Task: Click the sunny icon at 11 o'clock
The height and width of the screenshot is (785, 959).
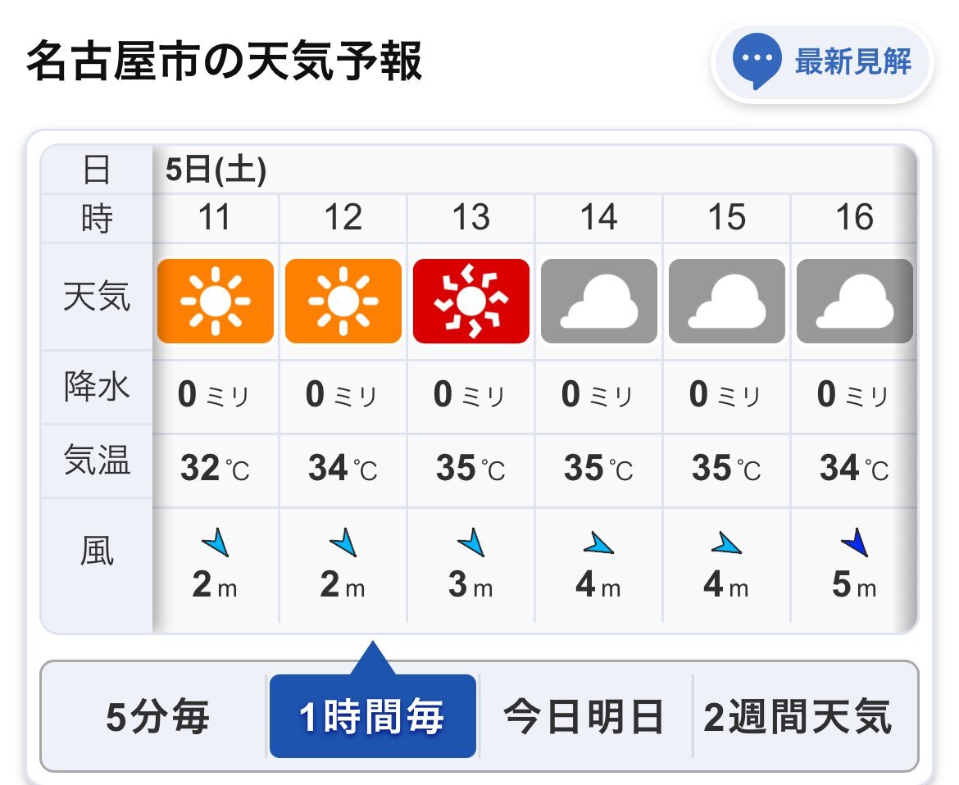Action: [216, 301]
